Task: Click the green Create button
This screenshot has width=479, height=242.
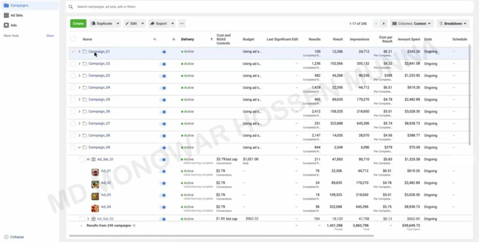Action: 78,23
